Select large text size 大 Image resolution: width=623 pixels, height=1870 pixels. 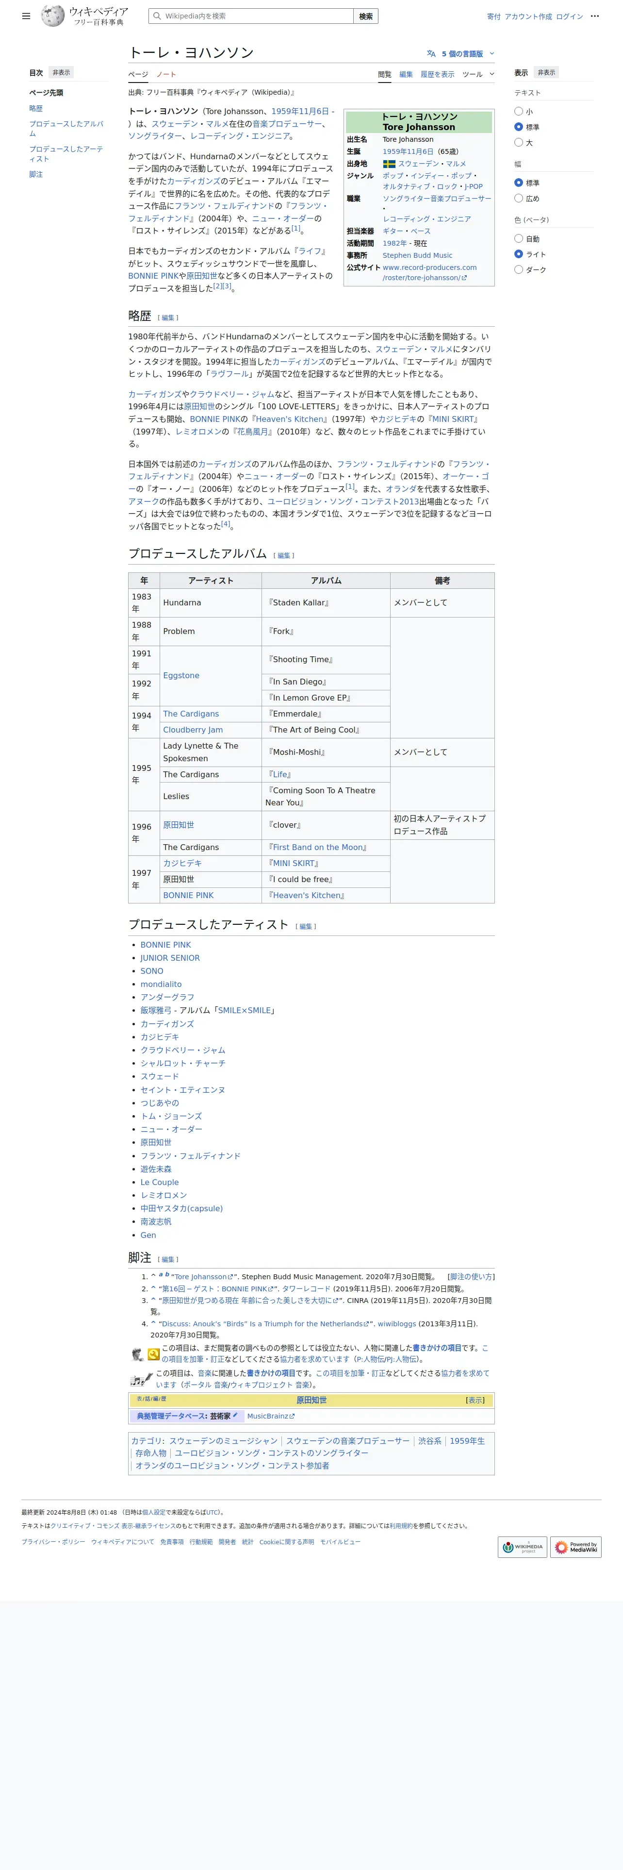[x=519, y=142]
